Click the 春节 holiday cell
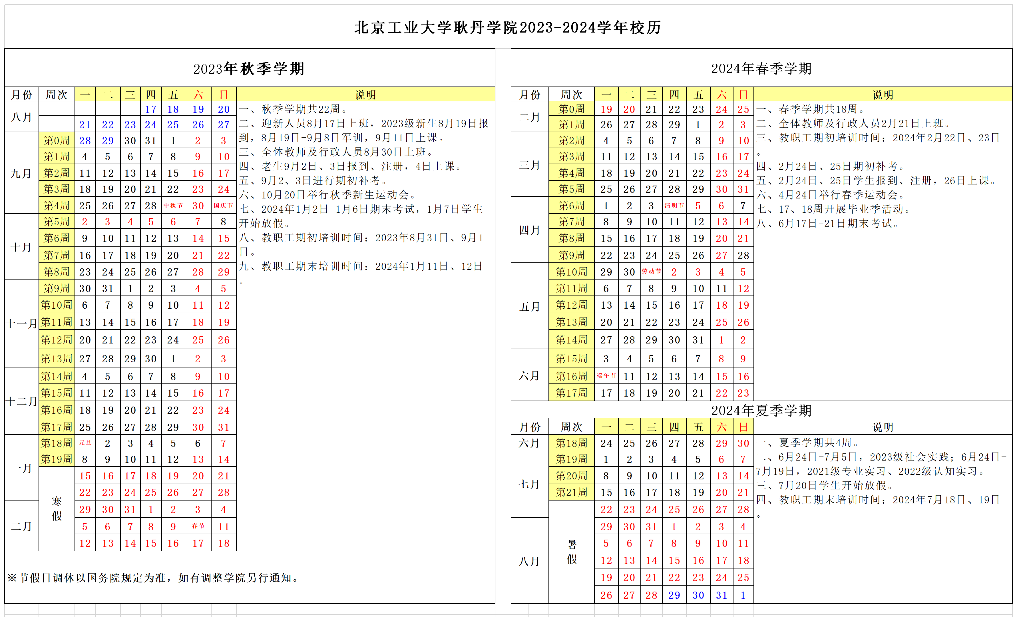Screen dimensions: 1017x621 pyautogui.click(x=198, y=526)
